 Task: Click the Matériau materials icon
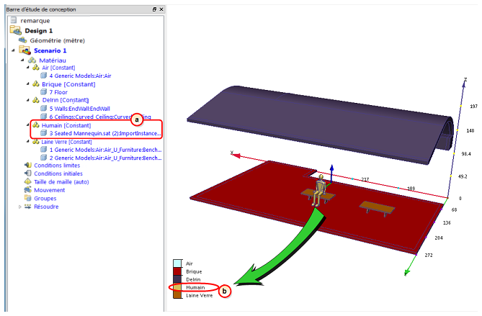pos(32,60)
